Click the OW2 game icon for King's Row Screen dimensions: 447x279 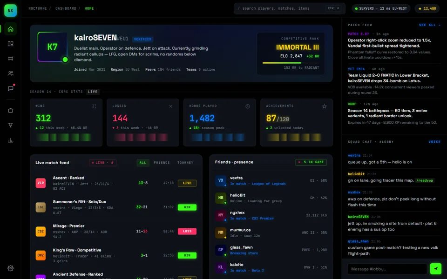tap(41, 255)
